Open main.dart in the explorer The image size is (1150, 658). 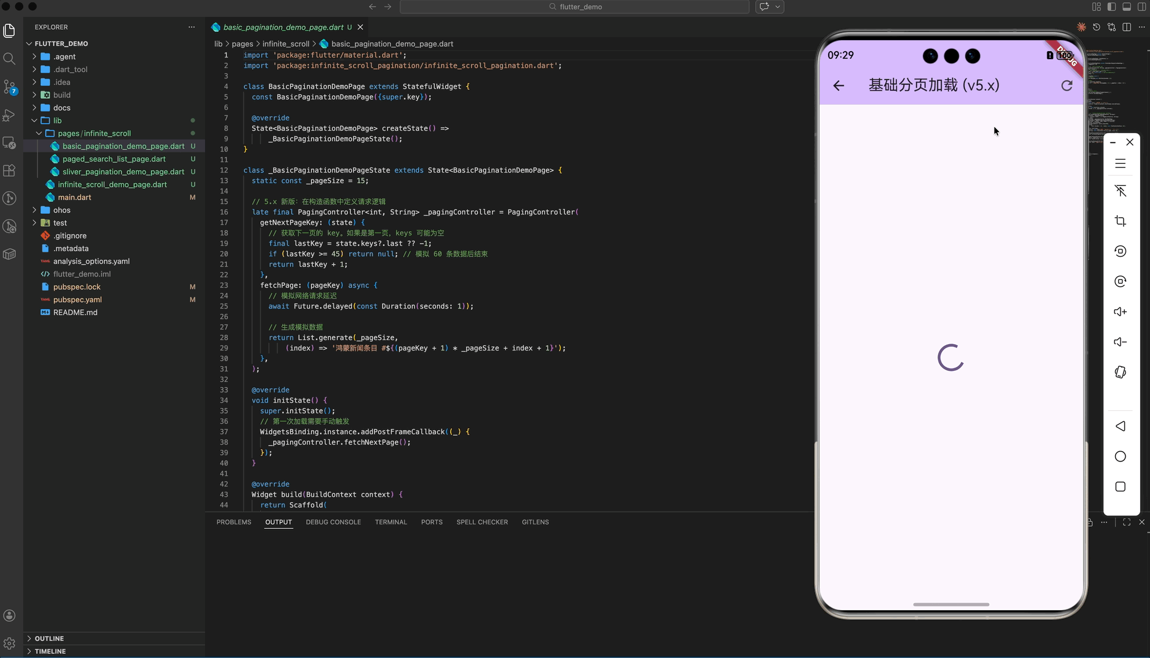tap(74, 197)
